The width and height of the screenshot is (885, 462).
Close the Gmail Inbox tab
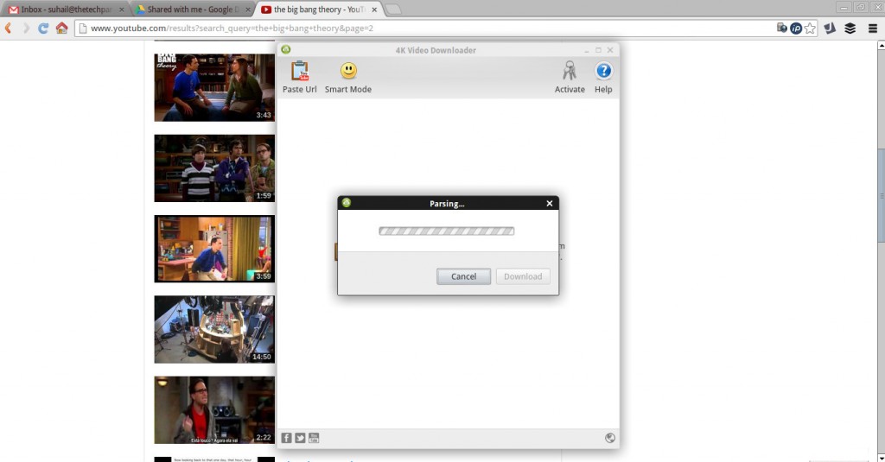[121, 9]
